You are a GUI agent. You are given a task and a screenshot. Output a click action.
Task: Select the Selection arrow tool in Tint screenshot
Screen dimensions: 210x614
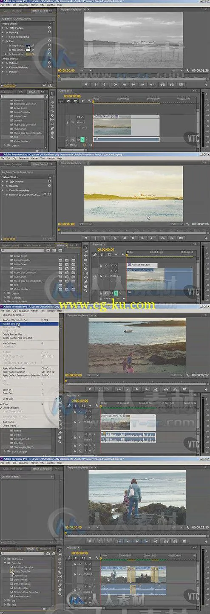pyautogui.click(x=52, y=93)
